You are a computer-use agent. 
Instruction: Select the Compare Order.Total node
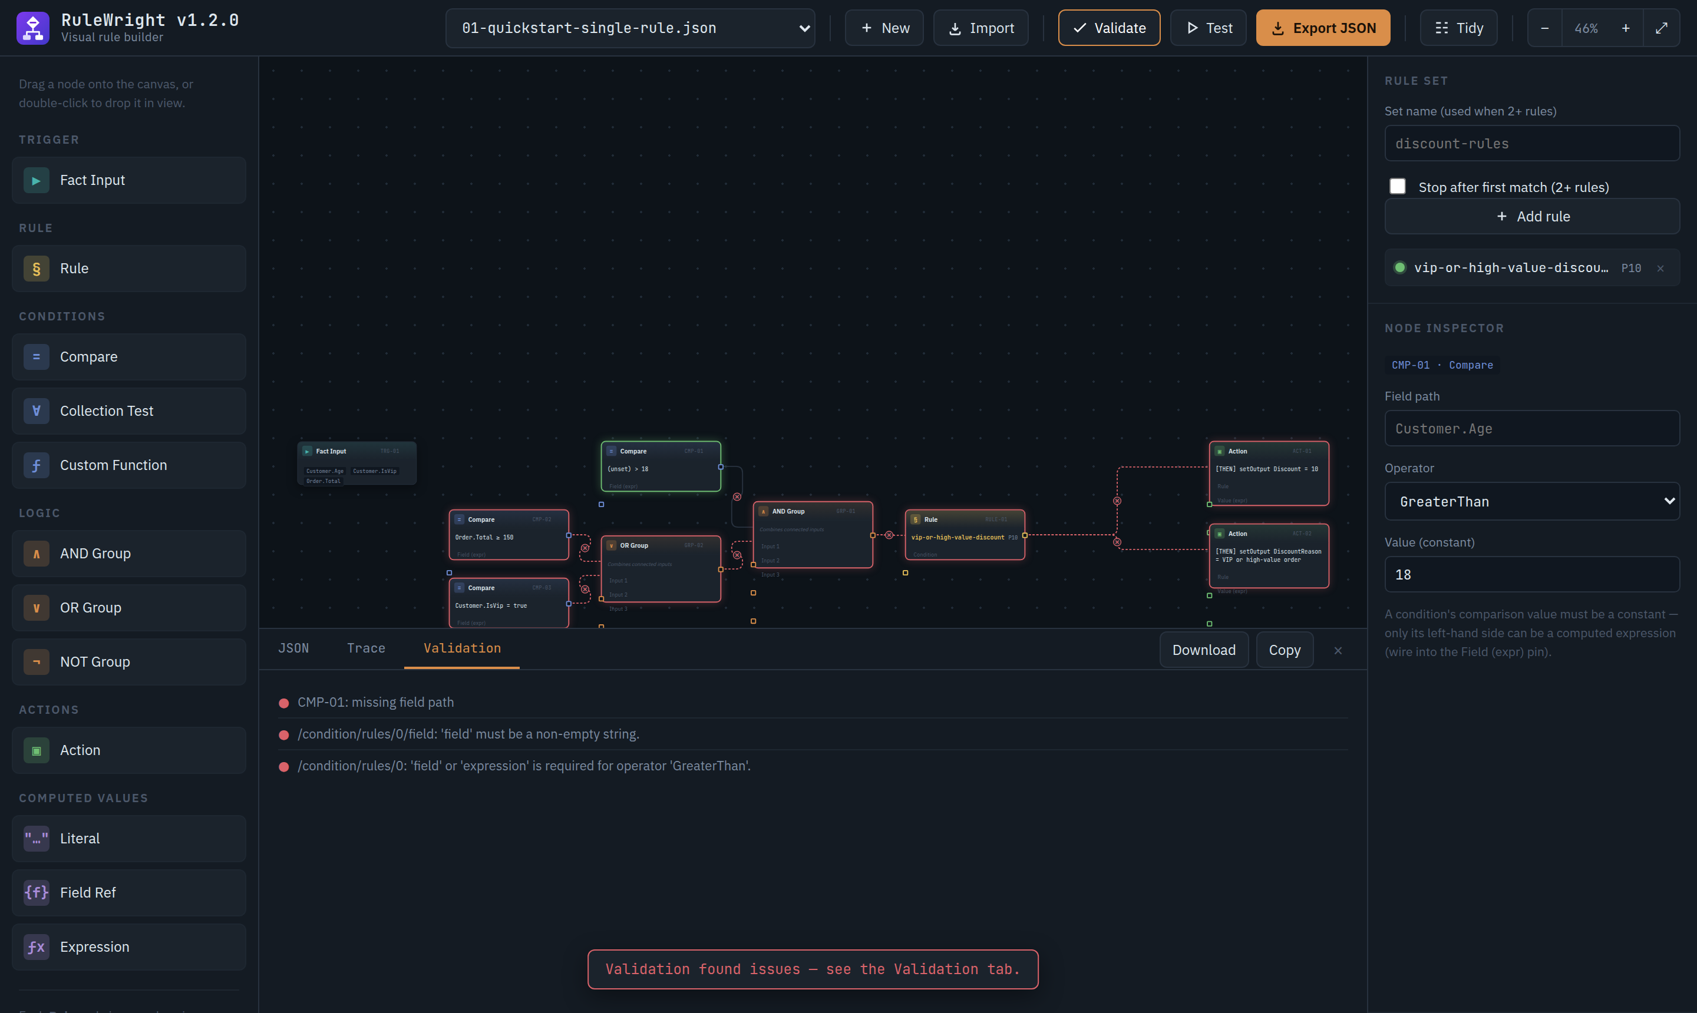coord(508,535)
